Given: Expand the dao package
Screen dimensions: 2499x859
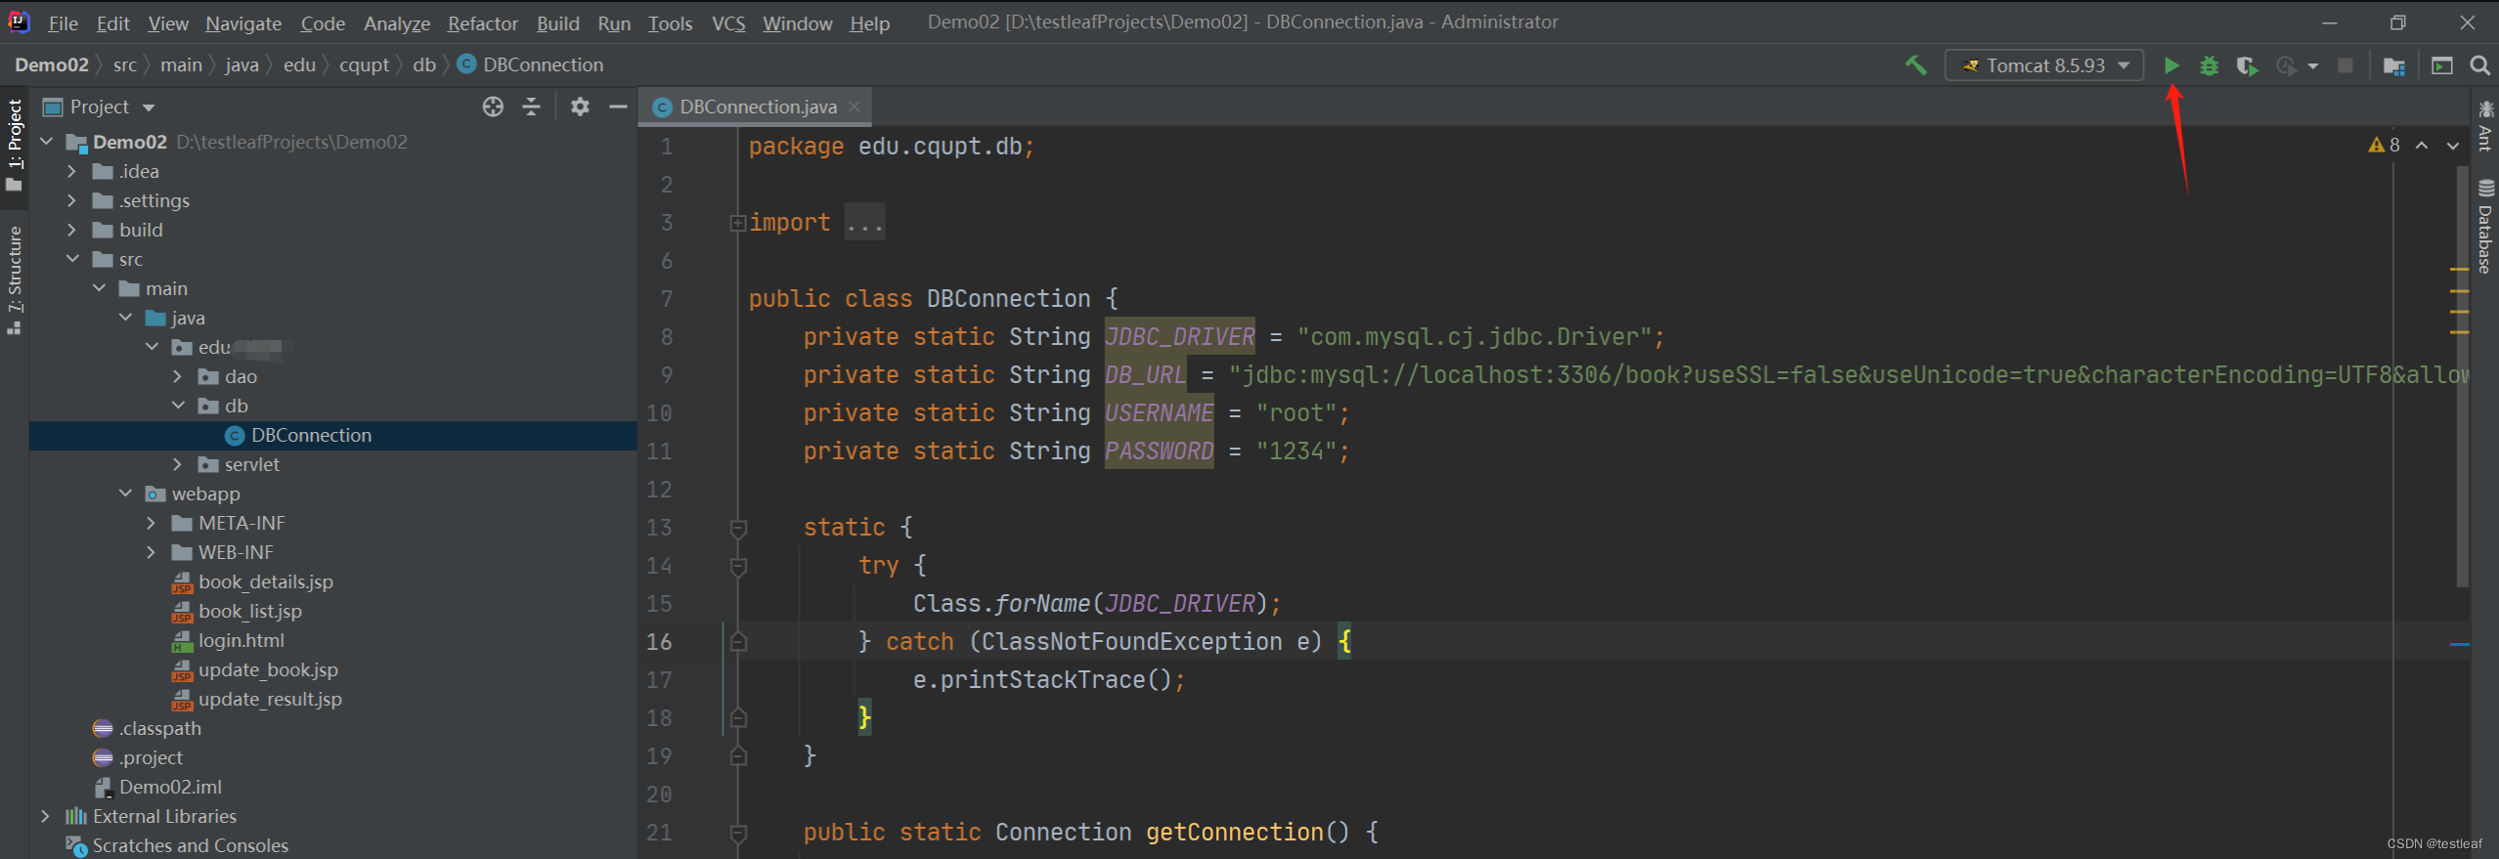Looking at the screenshot, I should coord(177,376).
